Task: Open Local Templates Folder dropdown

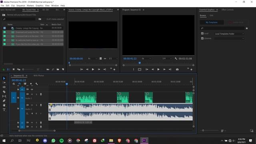Action: tap(229, 34)
